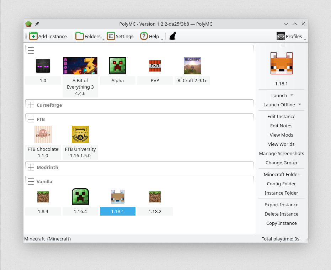This screenshot has width=331, height=270.
Task: Click the FTB Chocolate 1.1.0 label
Action: click(43, 152)
